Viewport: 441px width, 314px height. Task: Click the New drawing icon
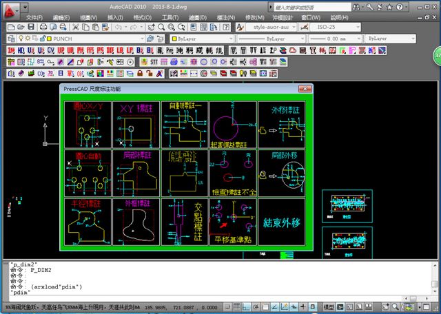pyautogui.click(x=11, y=28)
